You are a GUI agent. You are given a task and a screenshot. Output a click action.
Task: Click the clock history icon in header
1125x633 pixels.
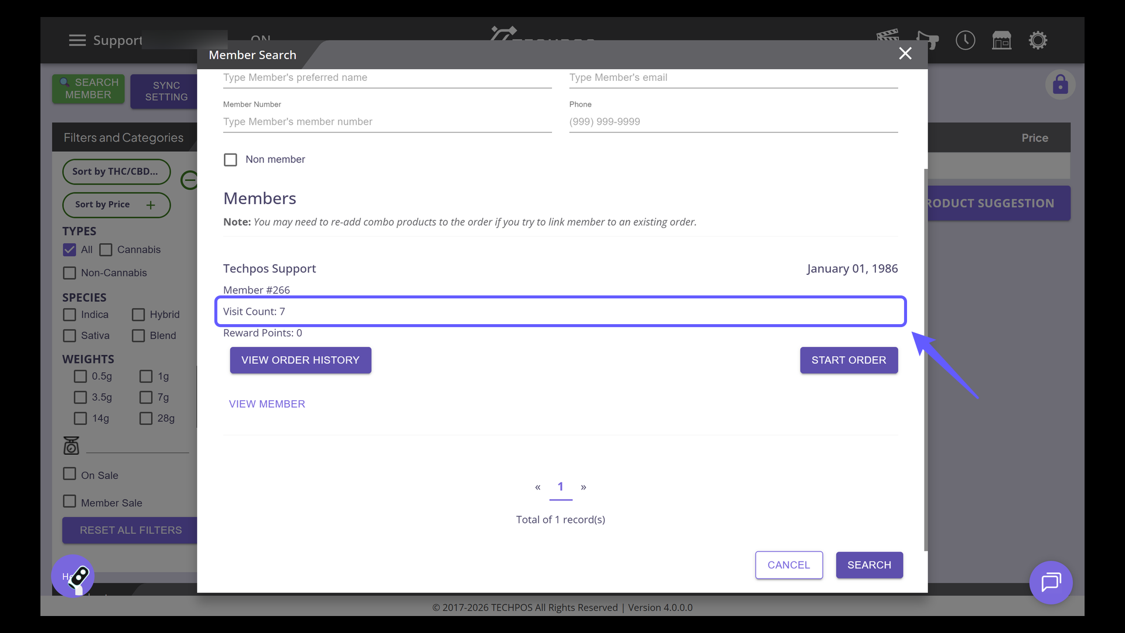tap(965, 40)
